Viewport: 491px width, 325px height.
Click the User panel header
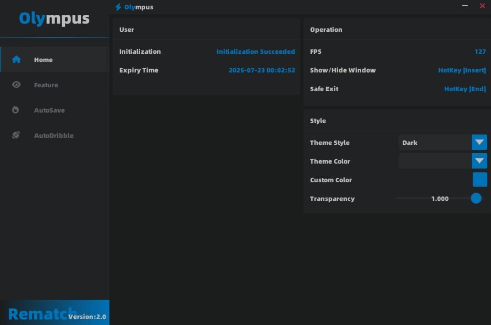pos(126,30)
